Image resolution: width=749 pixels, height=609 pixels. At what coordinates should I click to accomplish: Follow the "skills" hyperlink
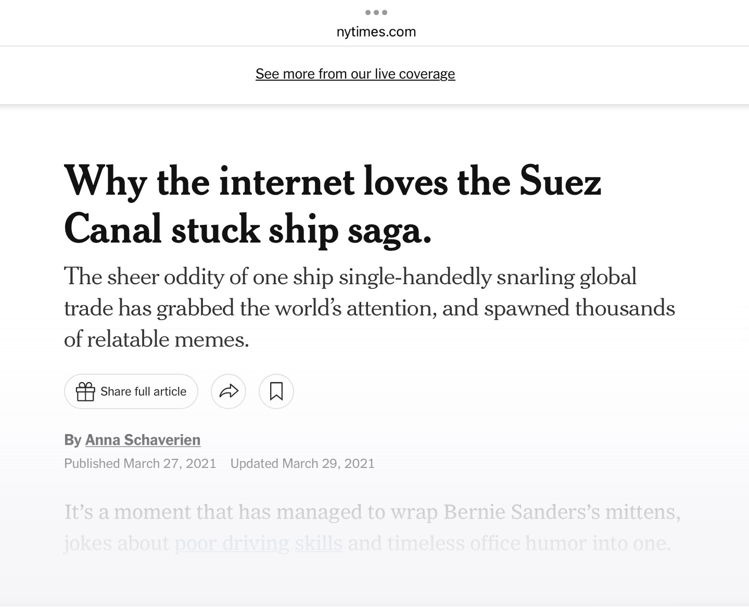point(319,543)
